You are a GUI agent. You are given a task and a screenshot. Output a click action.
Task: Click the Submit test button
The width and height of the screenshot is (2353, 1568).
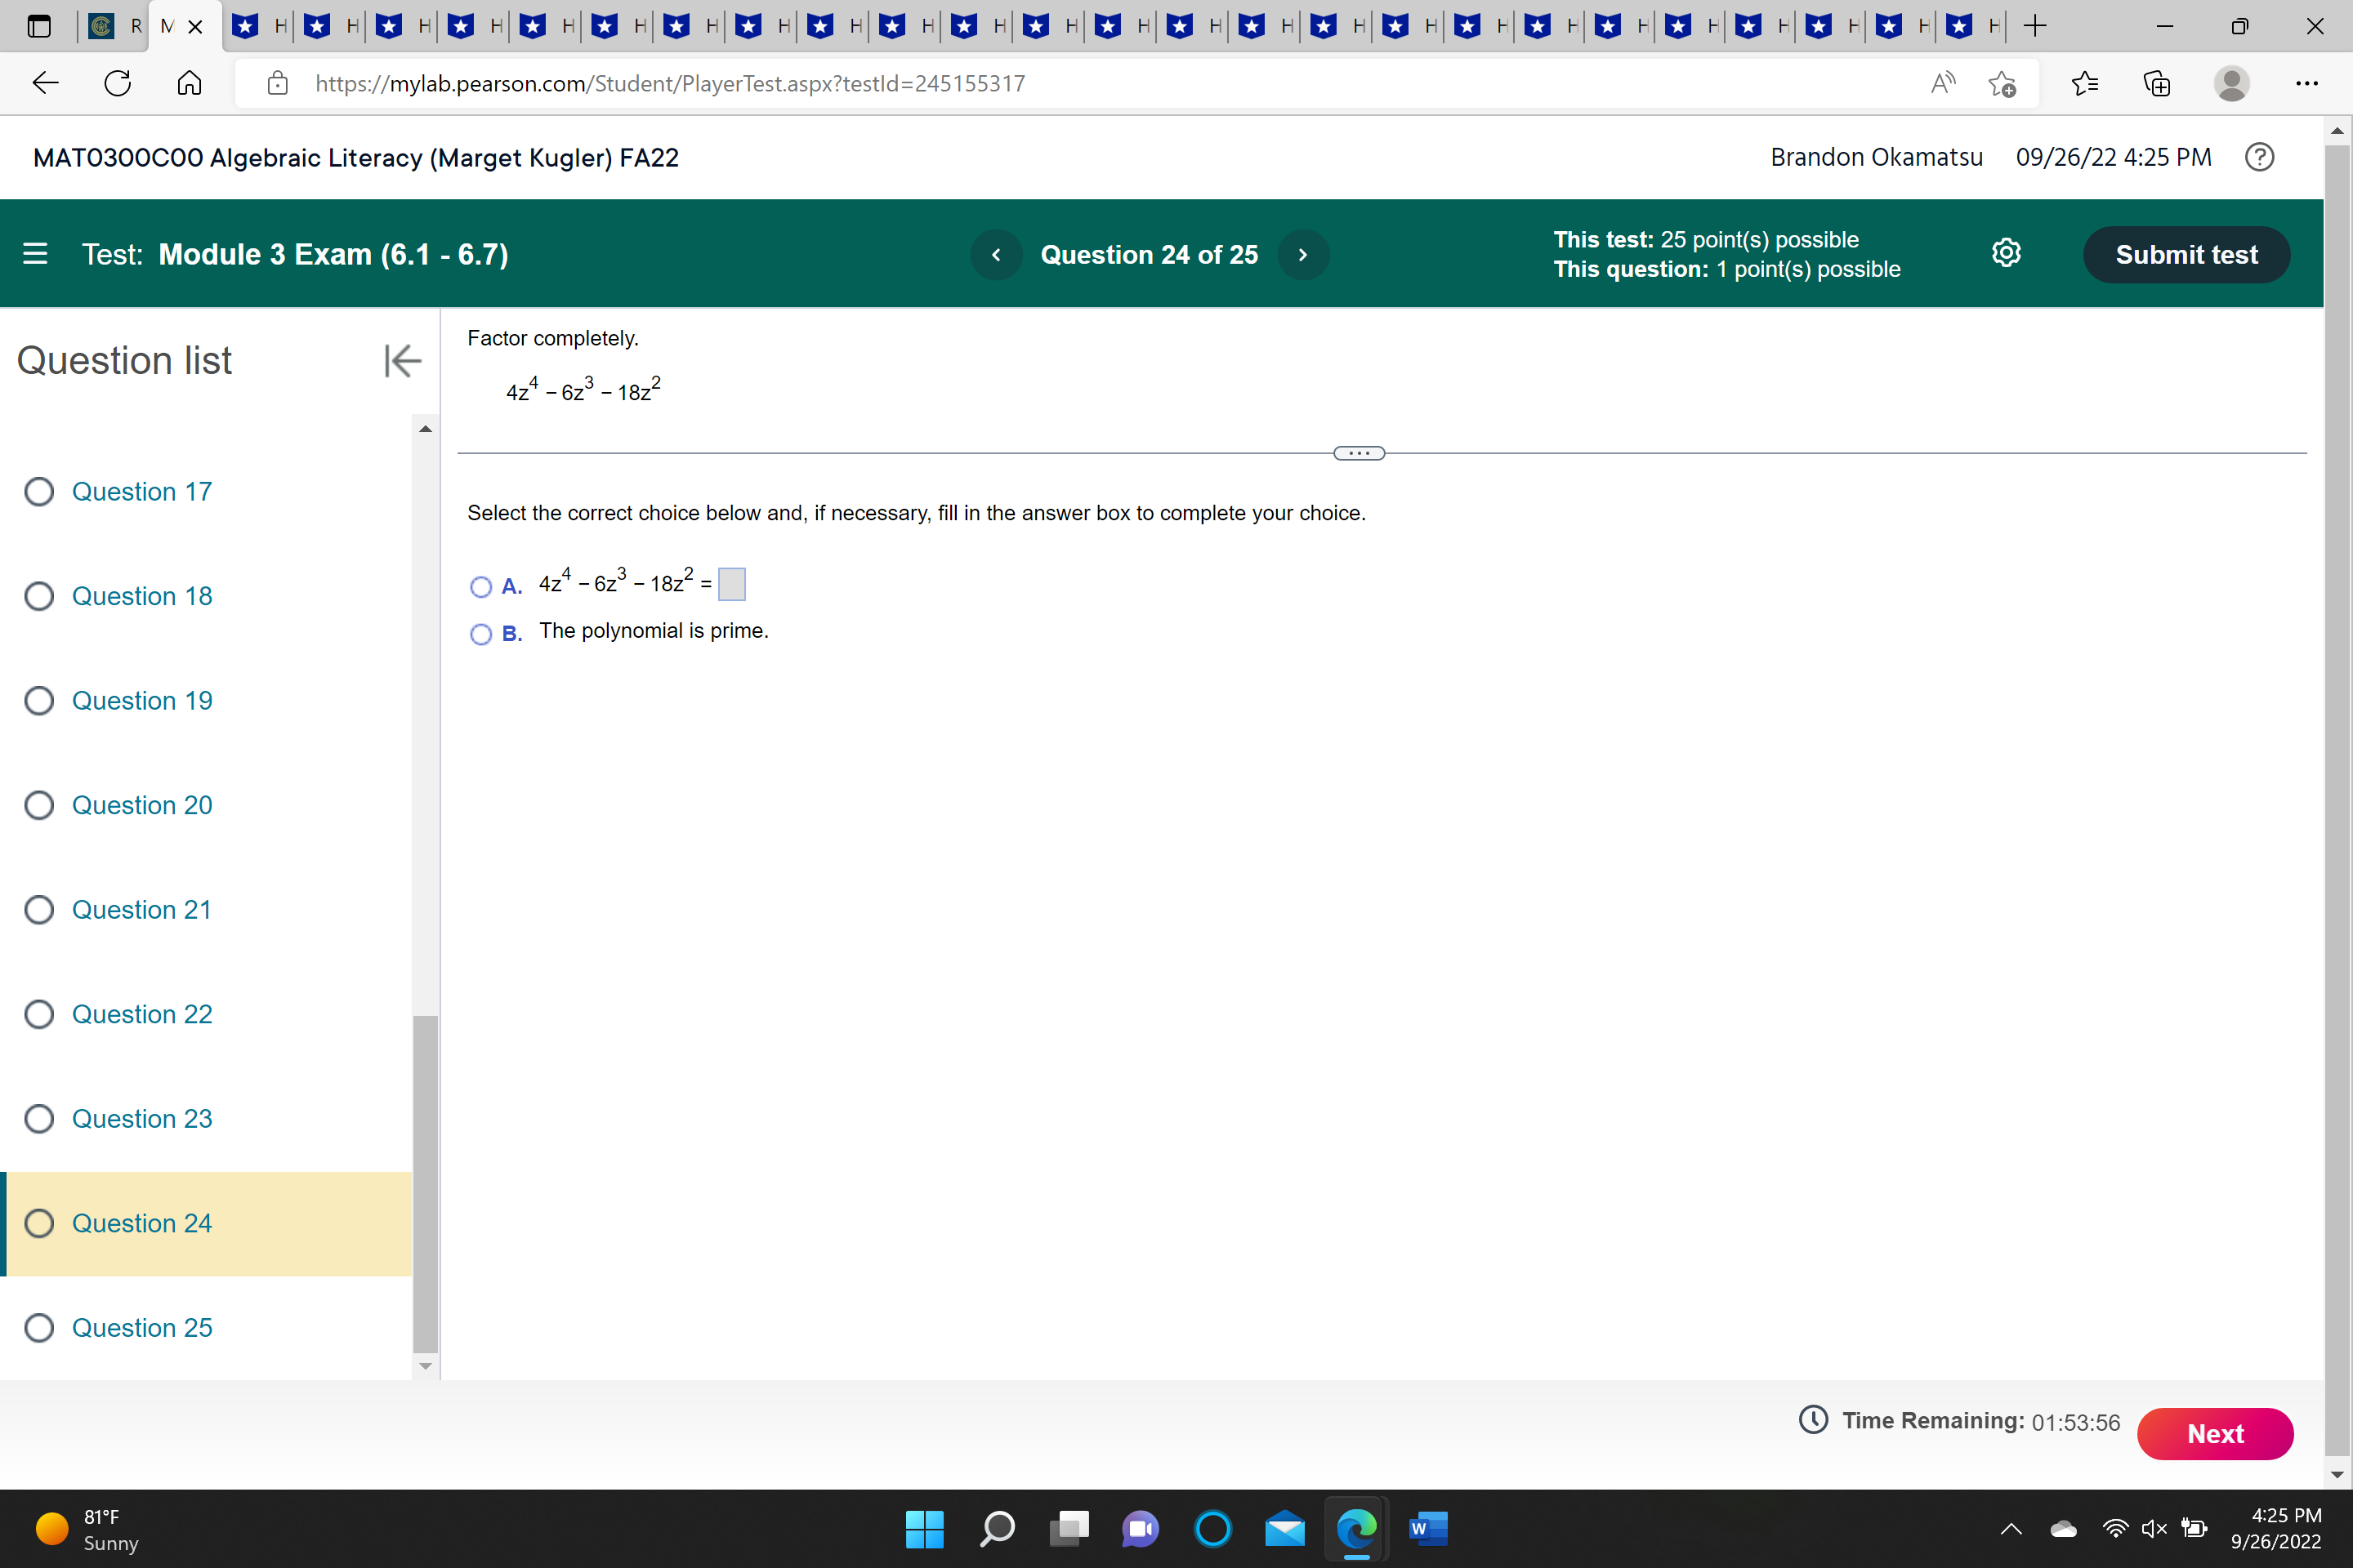pos(2186,255)
